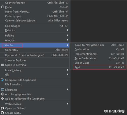Select Paste Simple
Image resolution: width=127 pixels, height=115 pixels.
click(x=35, y=16)
